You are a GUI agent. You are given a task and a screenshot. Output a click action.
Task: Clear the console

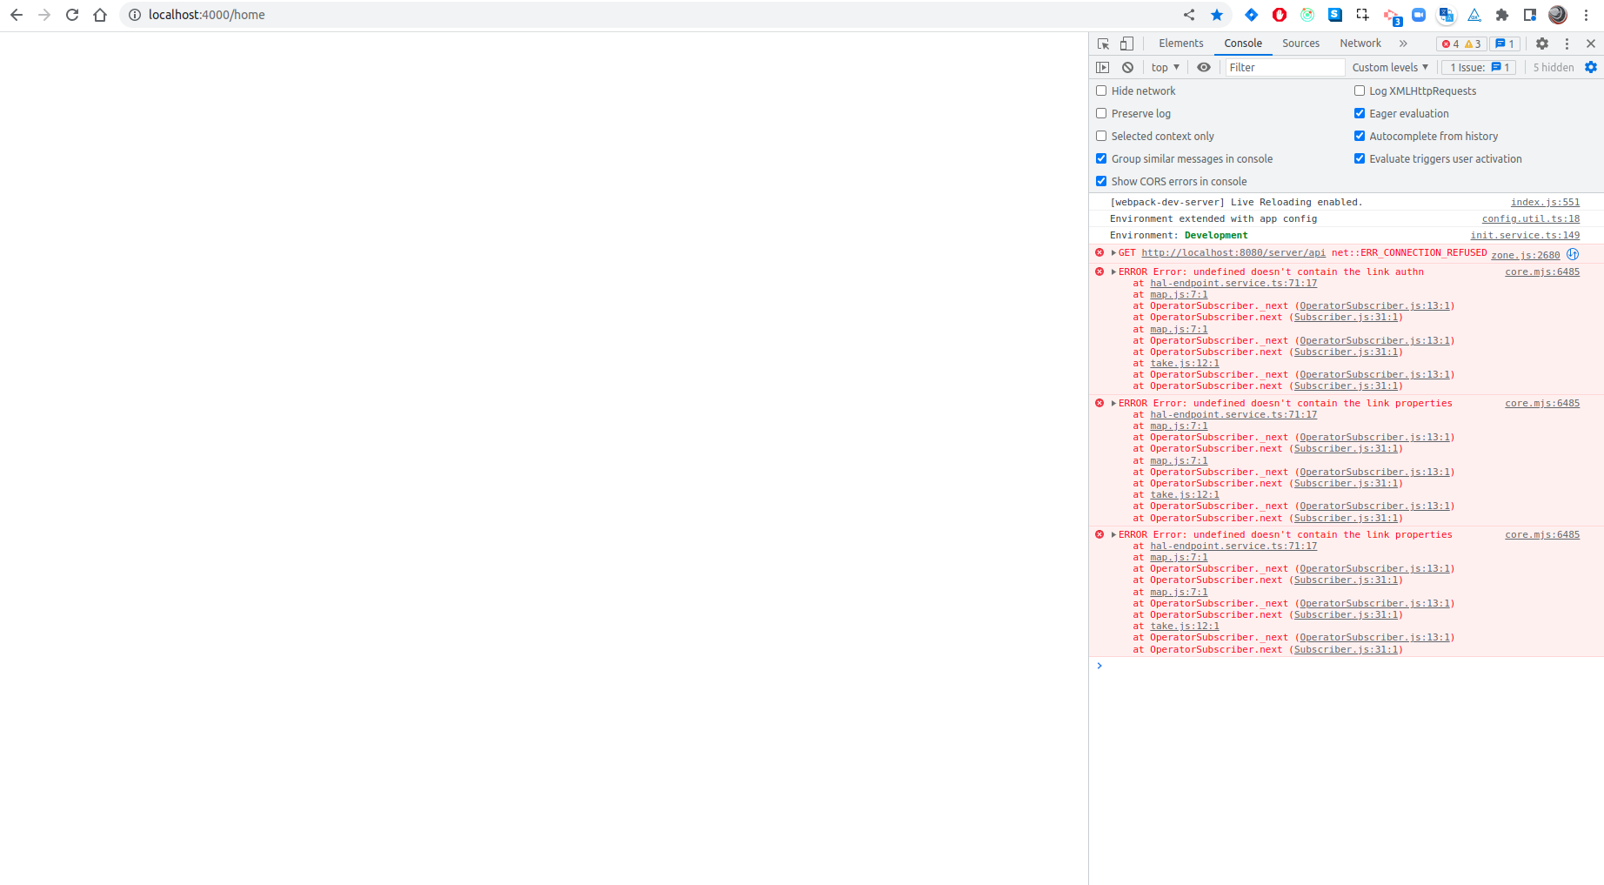tap(1127, 67)
